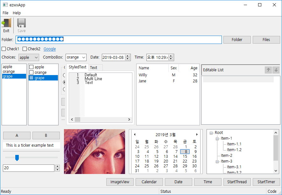282x195 pixels.
Task: Open the Google hyperlink
Action: tap(50, 49)
